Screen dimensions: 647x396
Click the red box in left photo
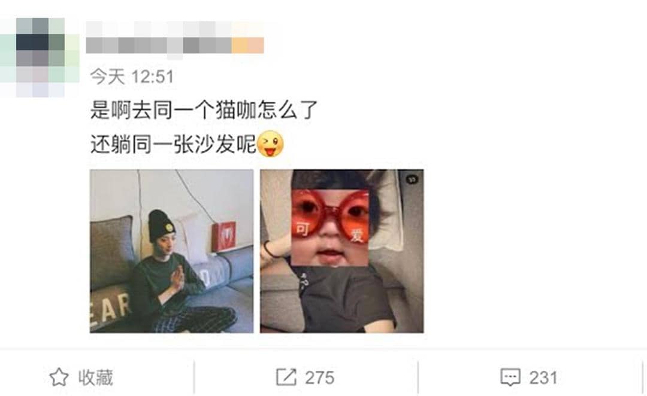224,236
